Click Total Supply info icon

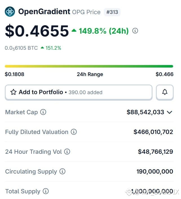click(46, 191)
